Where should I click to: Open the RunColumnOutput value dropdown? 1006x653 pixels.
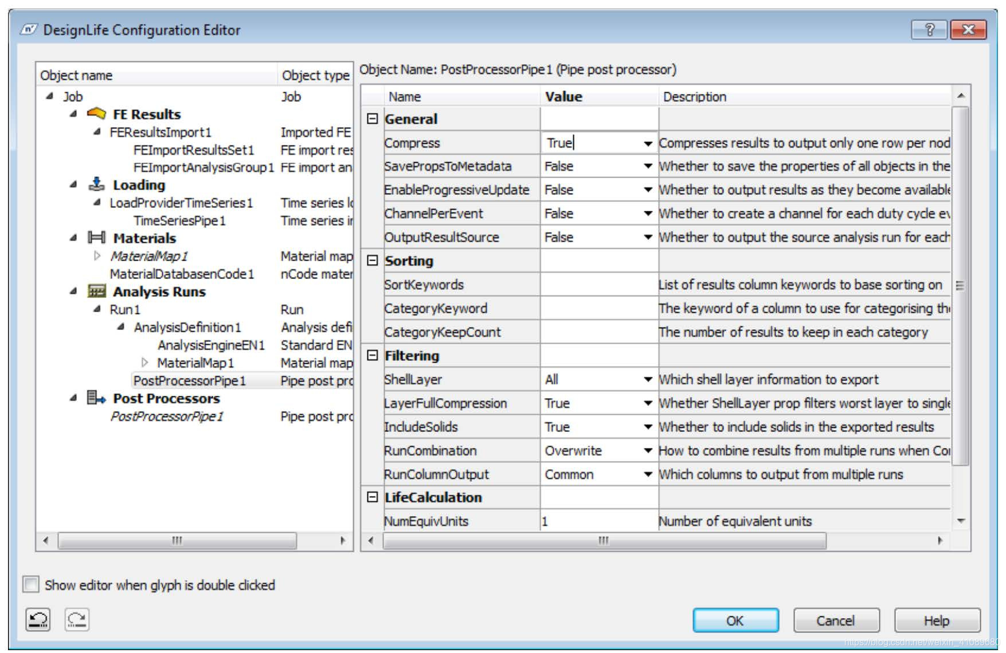click(x=648, y=474)
